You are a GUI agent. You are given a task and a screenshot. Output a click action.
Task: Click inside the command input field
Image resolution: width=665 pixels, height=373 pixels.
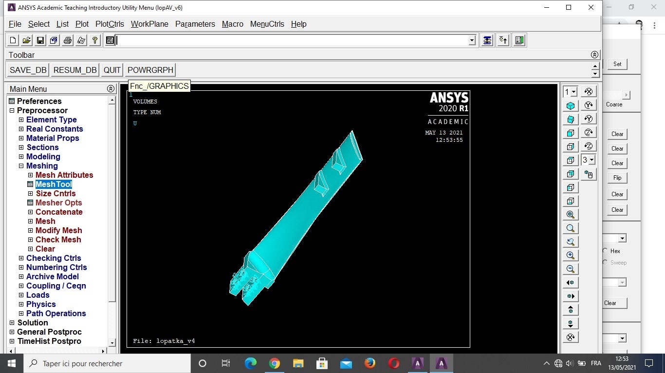(292, 41)
